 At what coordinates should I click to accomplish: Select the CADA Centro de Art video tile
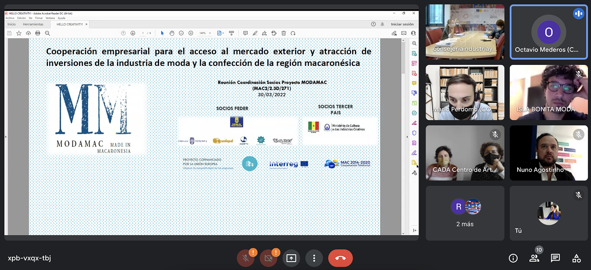[x=465, y=153]
